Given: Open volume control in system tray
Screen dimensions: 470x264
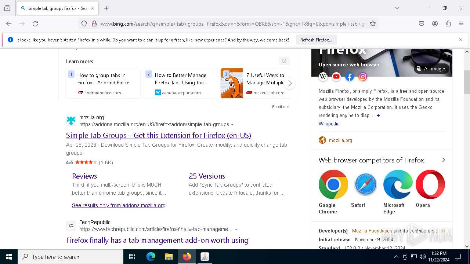Looking at the screenshot, I should [x=423, y=257].
